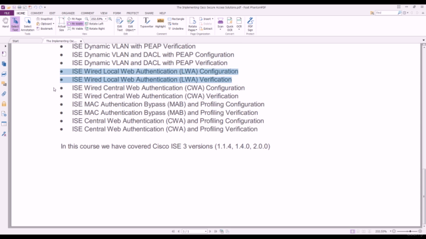The width and height of the screenshot is (426, 239).
Task: Close the Implementing Cisco document tab
Action: tap(81, 41)
